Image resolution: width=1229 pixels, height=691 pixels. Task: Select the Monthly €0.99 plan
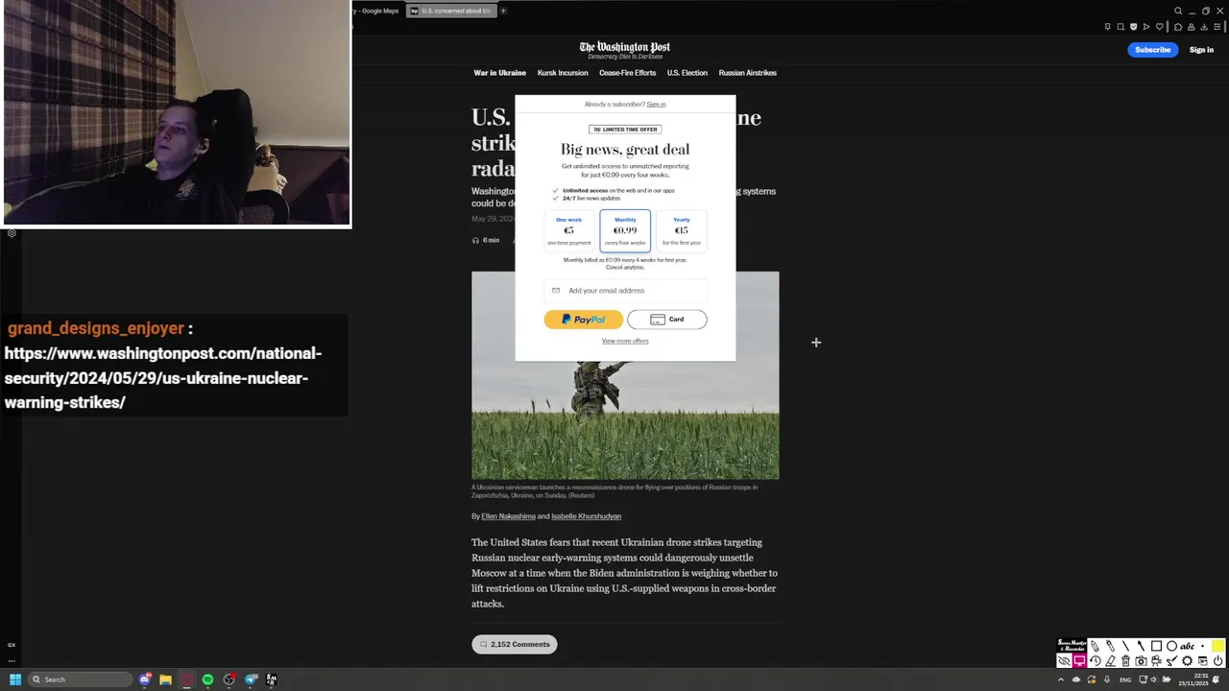click(x=625, y=231)
